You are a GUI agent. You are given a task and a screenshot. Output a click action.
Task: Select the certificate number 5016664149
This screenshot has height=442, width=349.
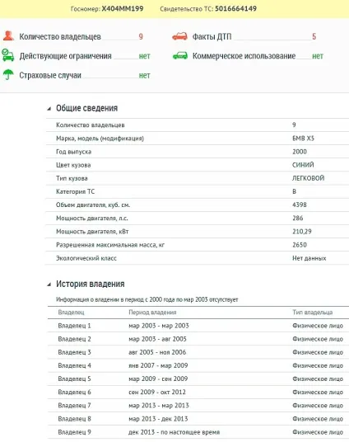tap(236, 8)
